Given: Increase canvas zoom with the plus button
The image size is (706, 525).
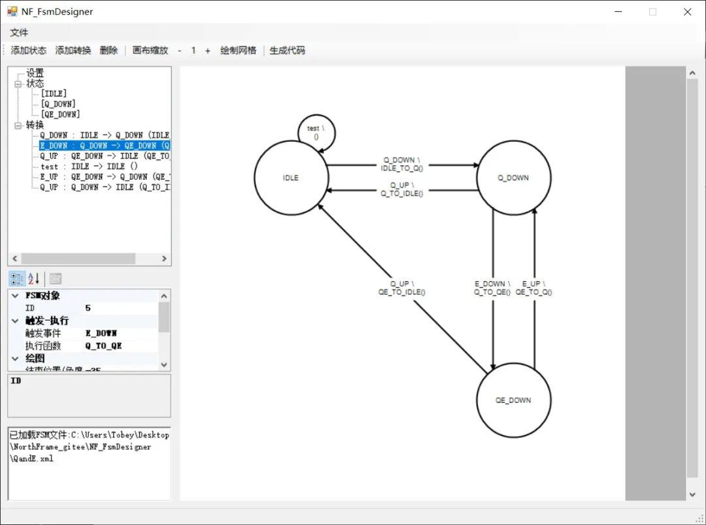Looking at the screenshot, I should tap(208, 50).
